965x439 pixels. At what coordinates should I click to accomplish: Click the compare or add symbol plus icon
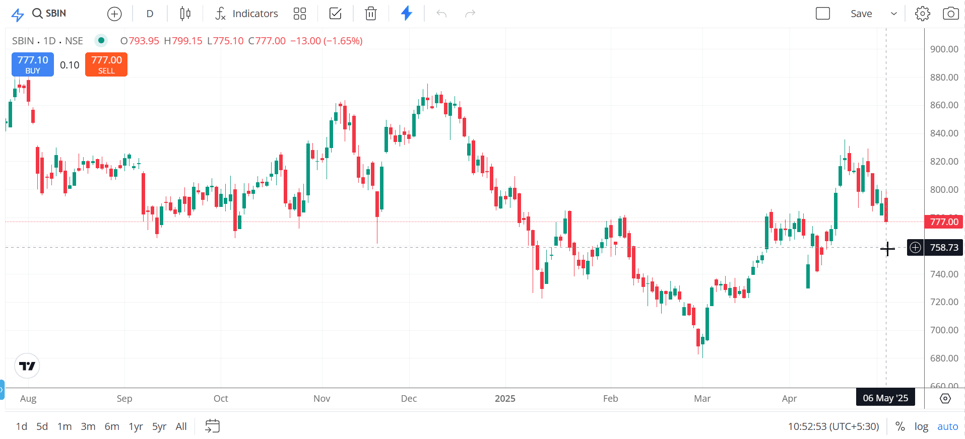coord(115,14)
